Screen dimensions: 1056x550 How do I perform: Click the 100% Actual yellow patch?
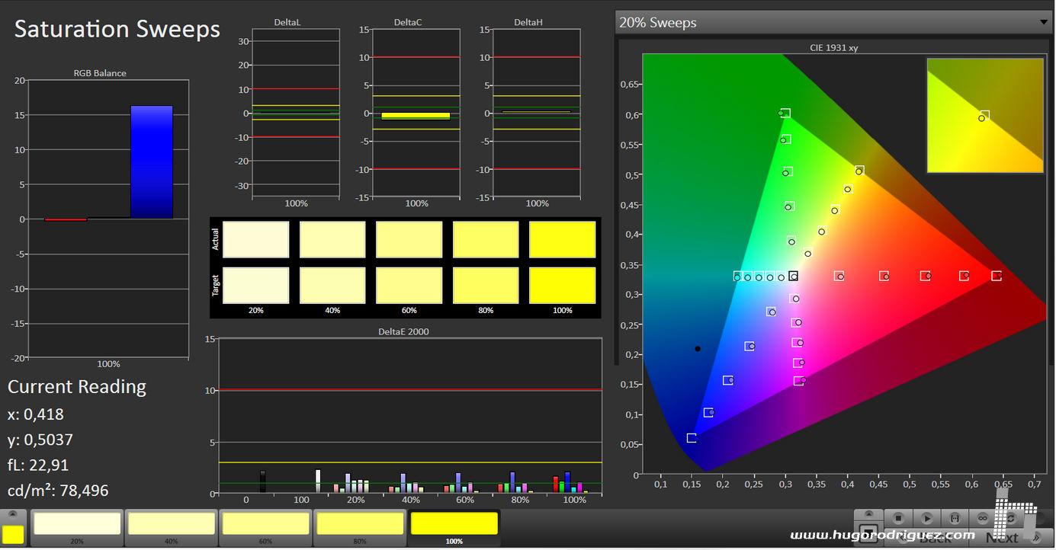(x=562, y=240)
